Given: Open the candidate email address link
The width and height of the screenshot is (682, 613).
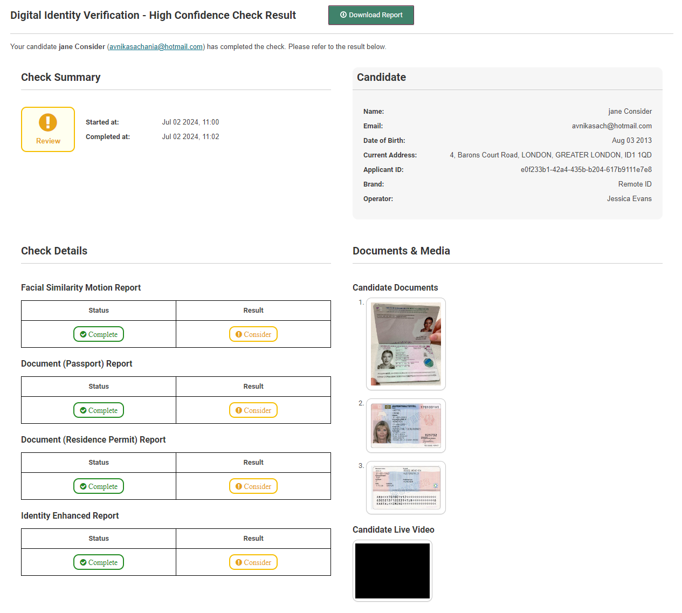Looking at the screenshot, I should 156,47.
